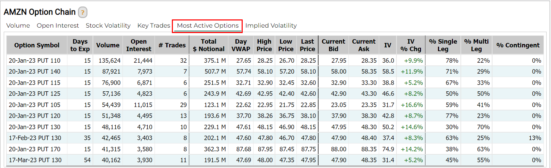Click the help question mark icon
The image size is (551, 168).
click(x=82, y=12)
